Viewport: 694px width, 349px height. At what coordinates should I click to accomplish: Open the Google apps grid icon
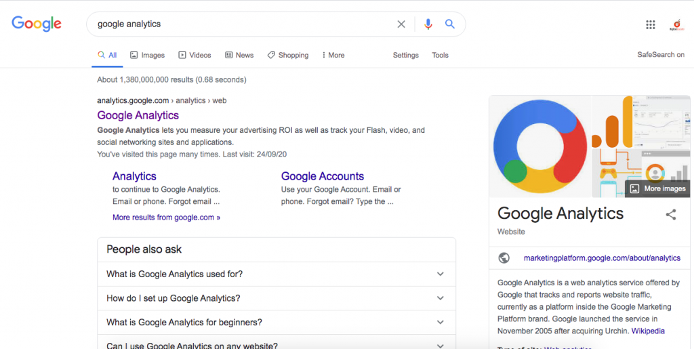coord(650,25)
